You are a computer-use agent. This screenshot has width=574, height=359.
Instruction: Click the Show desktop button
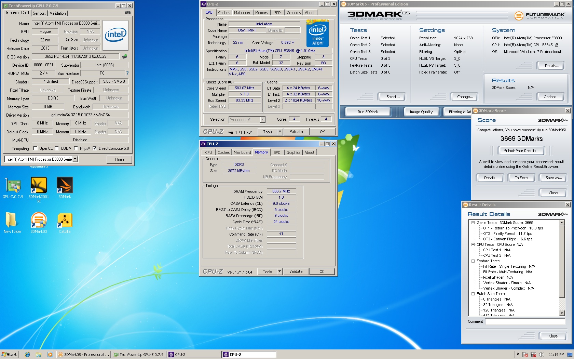(570, 355)
